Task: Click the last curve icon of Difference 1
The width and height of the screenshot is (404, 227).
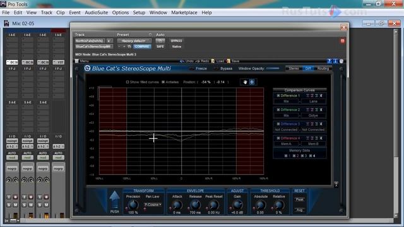Action: click(x=321, y=95)
